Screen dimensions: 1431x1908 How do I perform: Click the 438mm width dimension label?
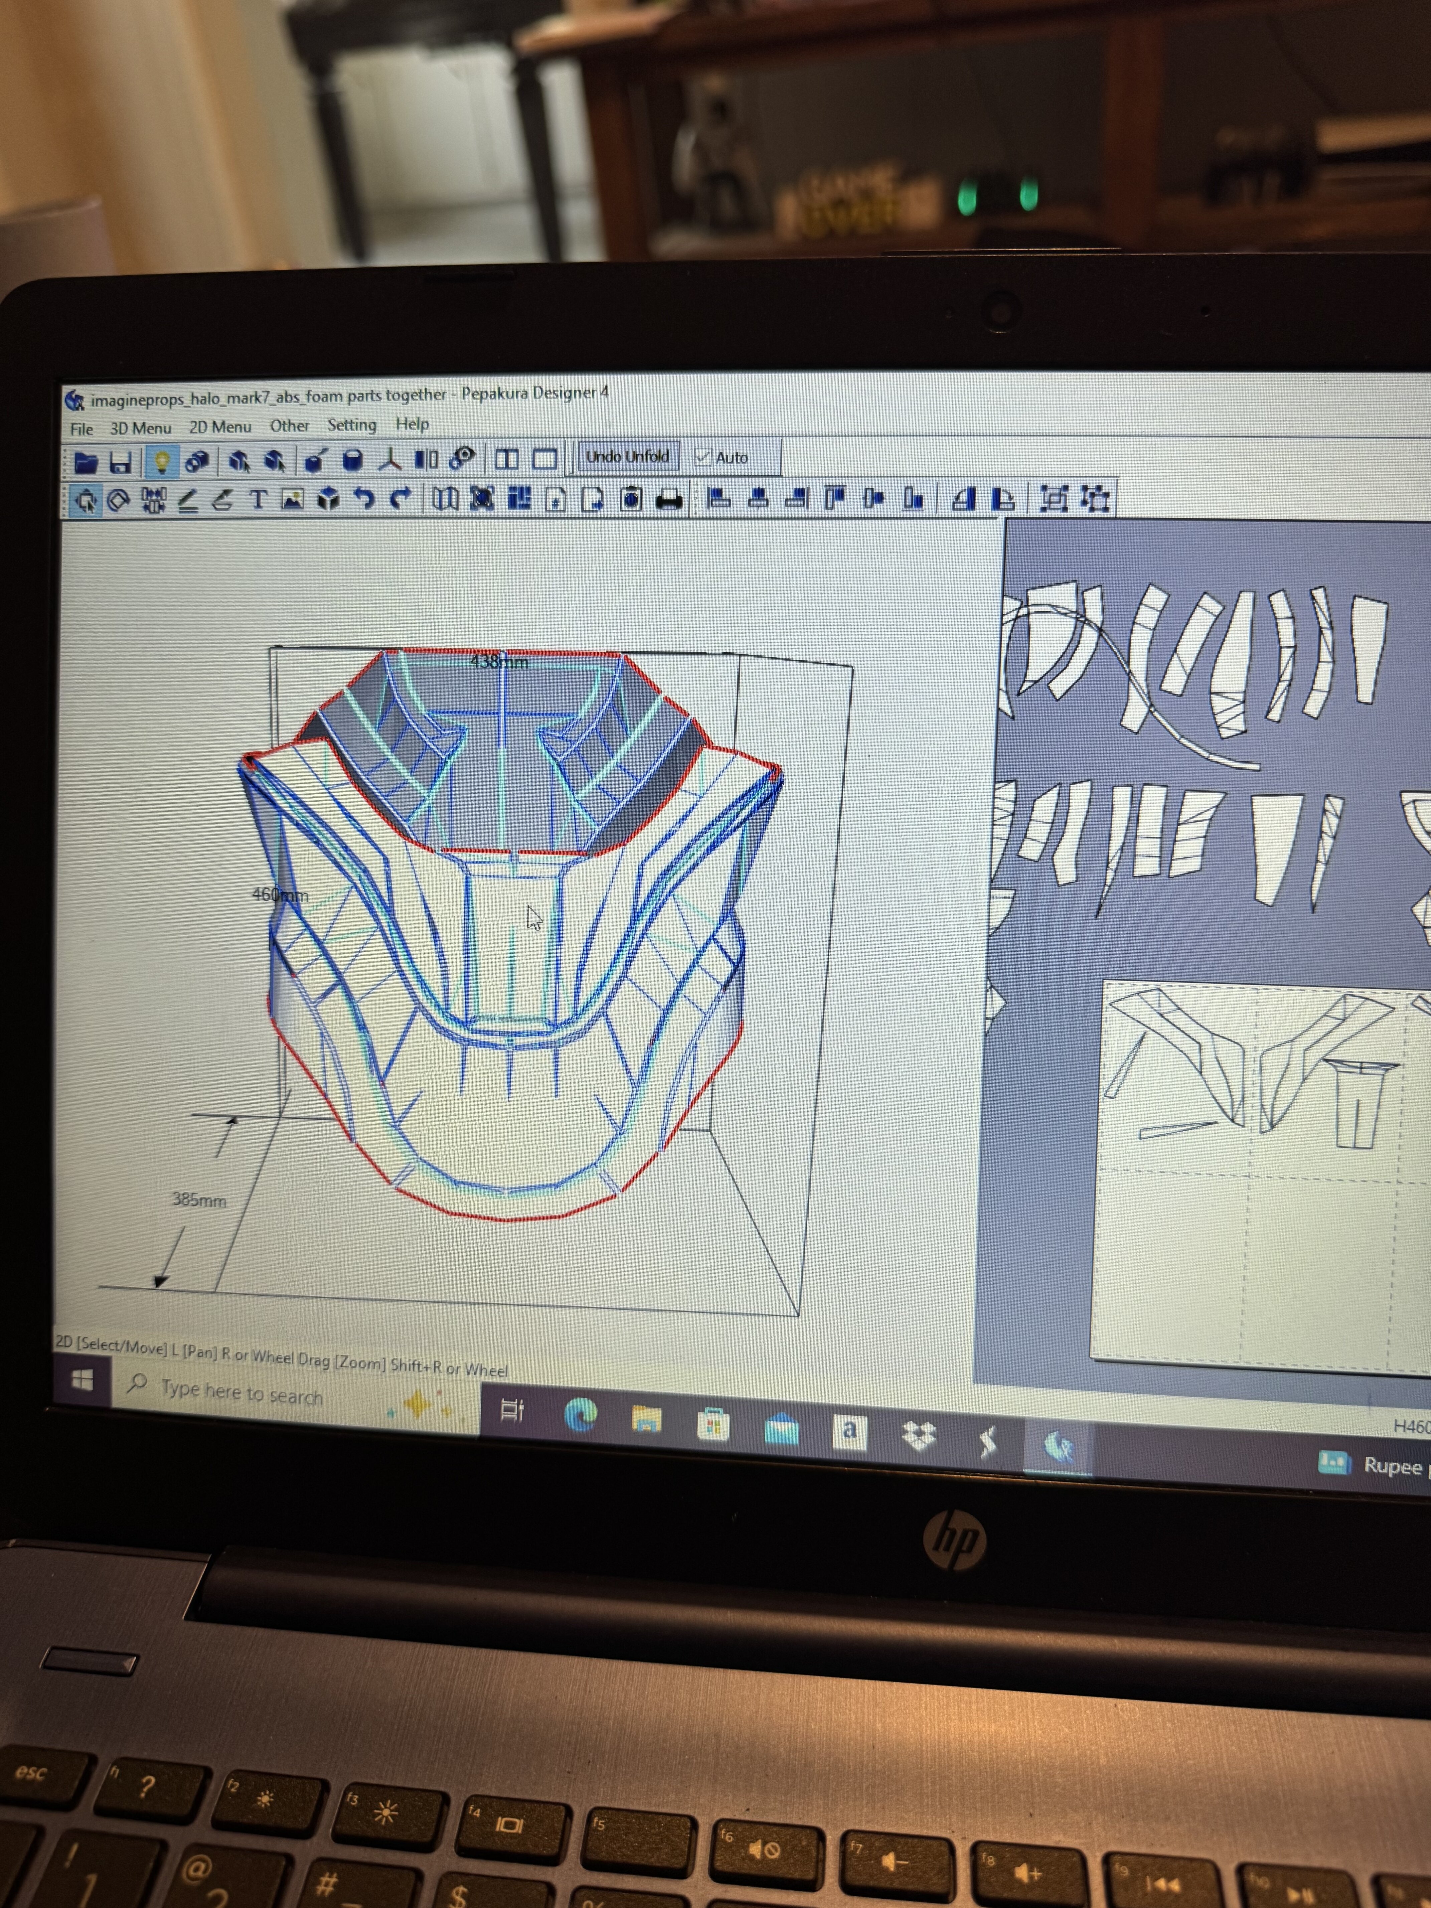point(499,662)
